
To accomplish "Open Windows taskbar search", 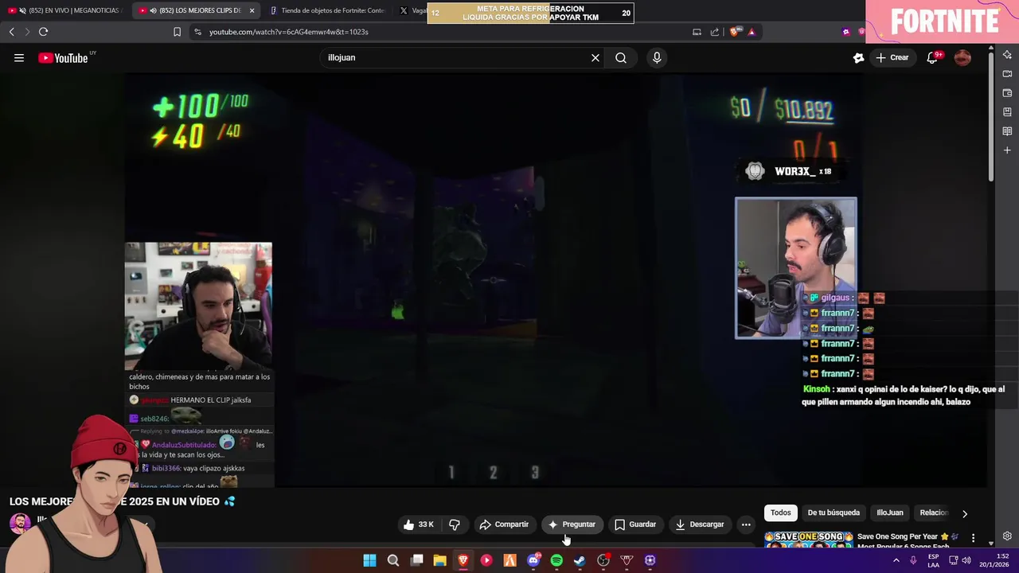I will coord(393,560).
